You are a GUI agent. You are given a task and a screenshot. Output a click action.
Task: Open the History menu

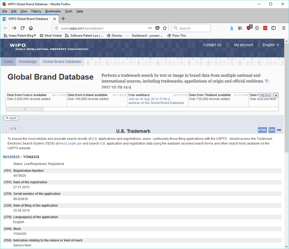coord(36,11)
